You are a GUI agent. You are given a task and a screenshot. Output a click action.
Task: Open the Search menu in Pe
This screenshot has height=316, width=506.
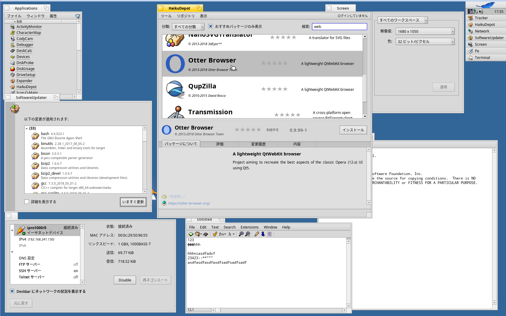[230, 227]
